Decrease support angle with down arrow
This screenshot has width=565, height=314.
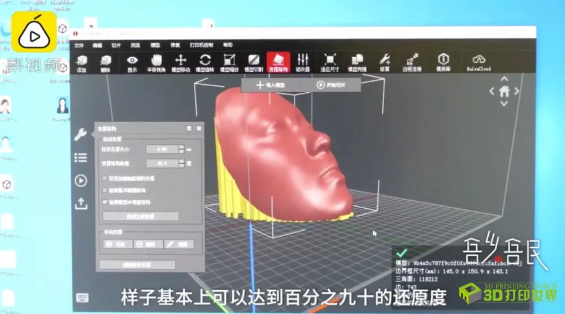pyautogui.click(x=181, y=166)
